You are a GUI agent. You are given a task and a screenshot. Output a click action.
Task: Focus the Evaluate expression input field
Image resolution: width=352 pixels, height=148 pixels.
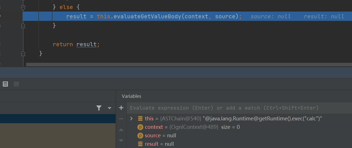pyautogui.click(x=224, y=108)
